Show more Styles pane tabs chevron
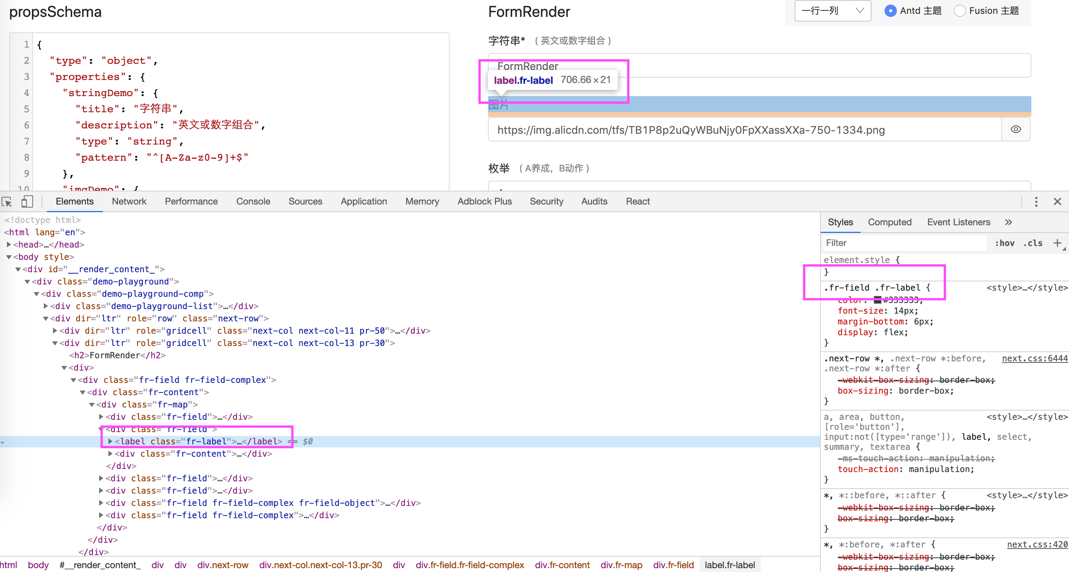 tap(1008, 223)
